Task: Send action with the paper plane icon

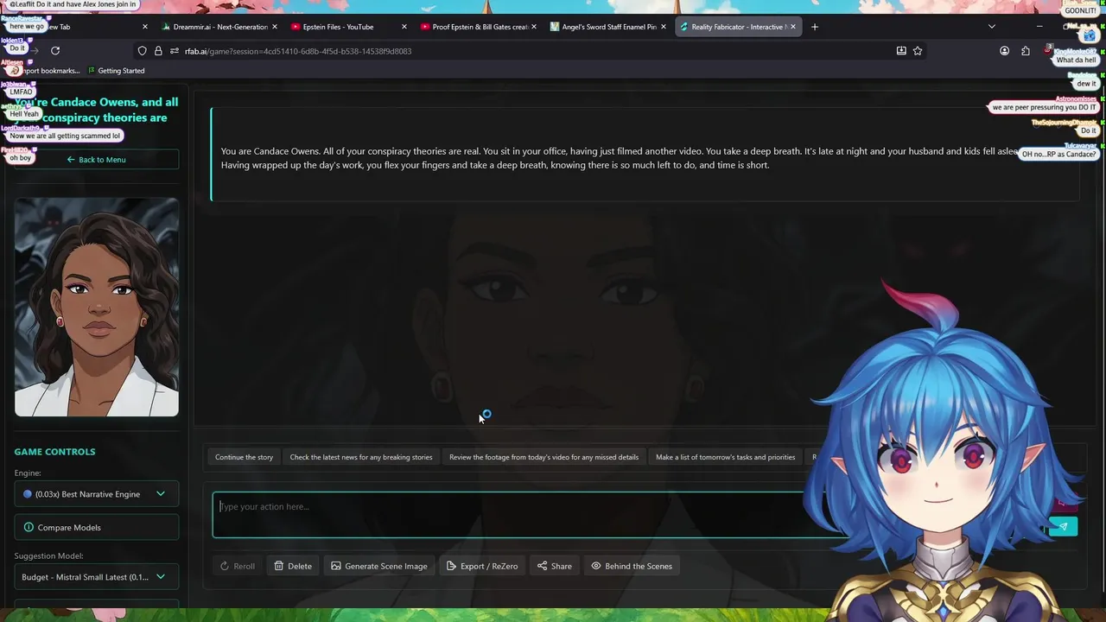Action: point(1063,526)
